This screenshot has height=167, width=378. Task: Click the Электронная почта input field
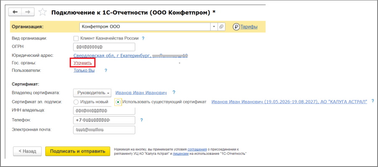[x=104, y=130]
